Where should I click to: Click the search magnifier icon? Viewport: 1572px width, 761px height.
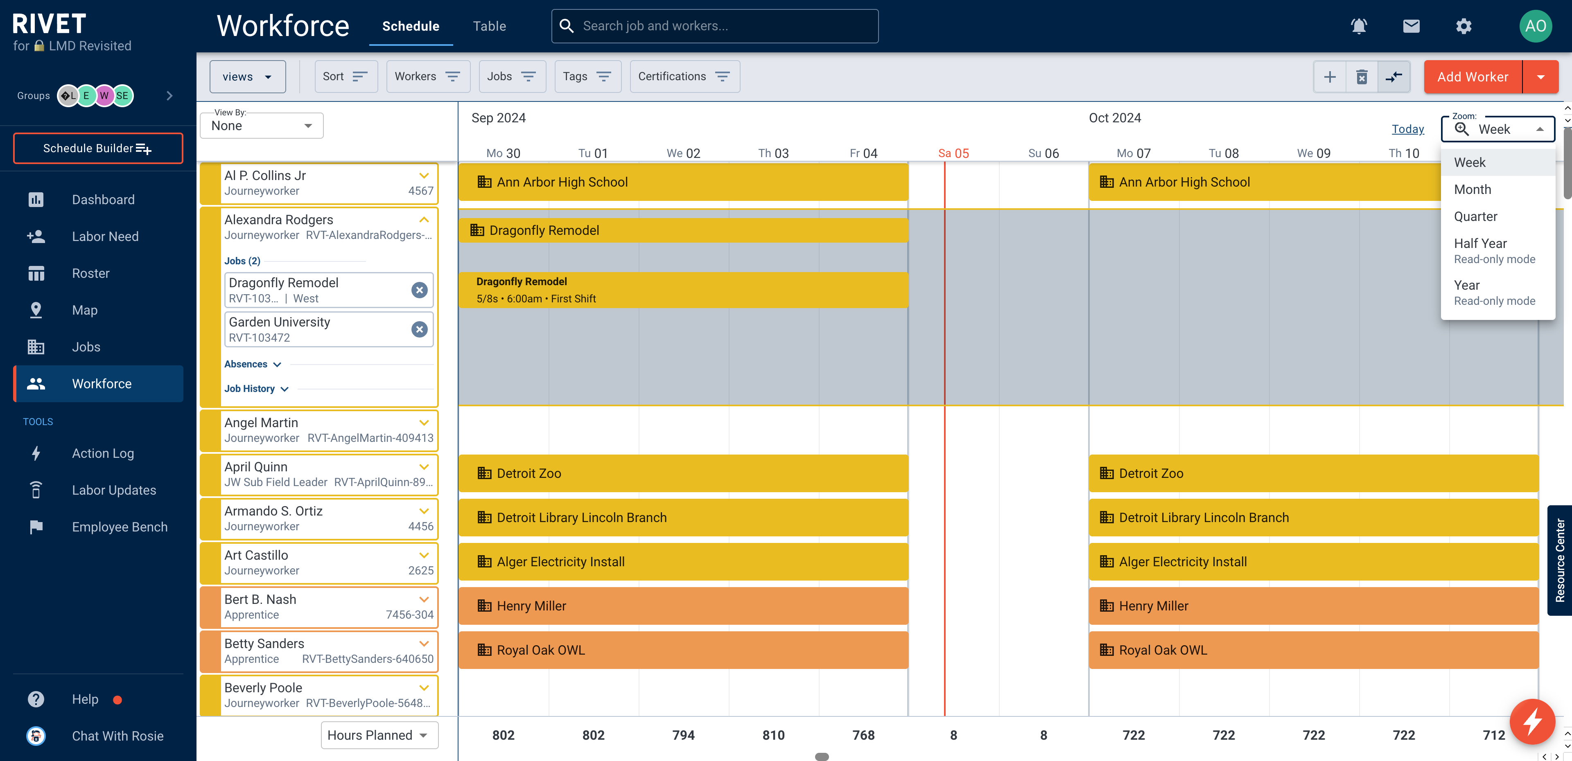pyautogui.click(x=567, y=26)
